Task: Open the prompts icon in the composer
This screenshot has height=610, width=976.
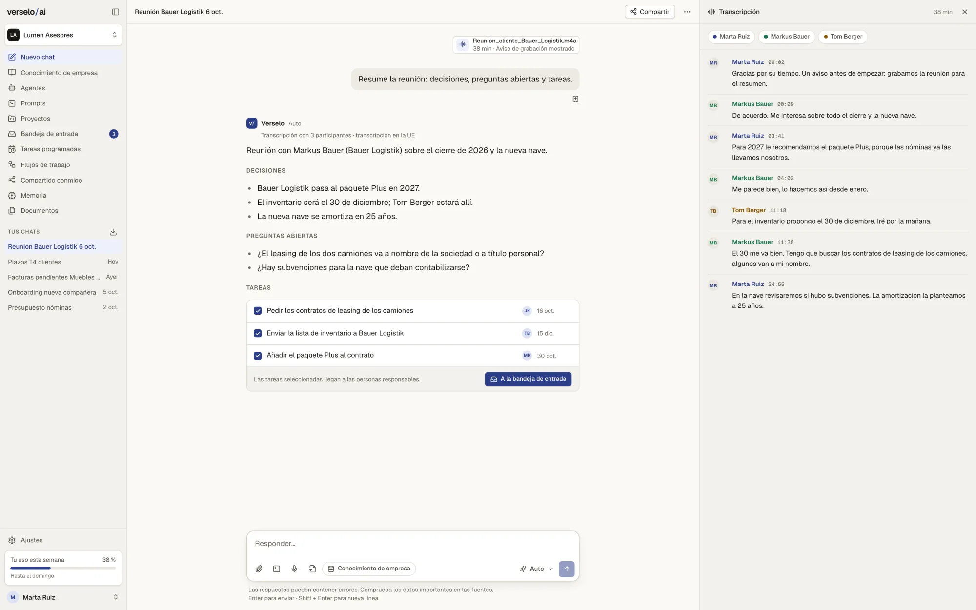Action: tap(277, 569)
